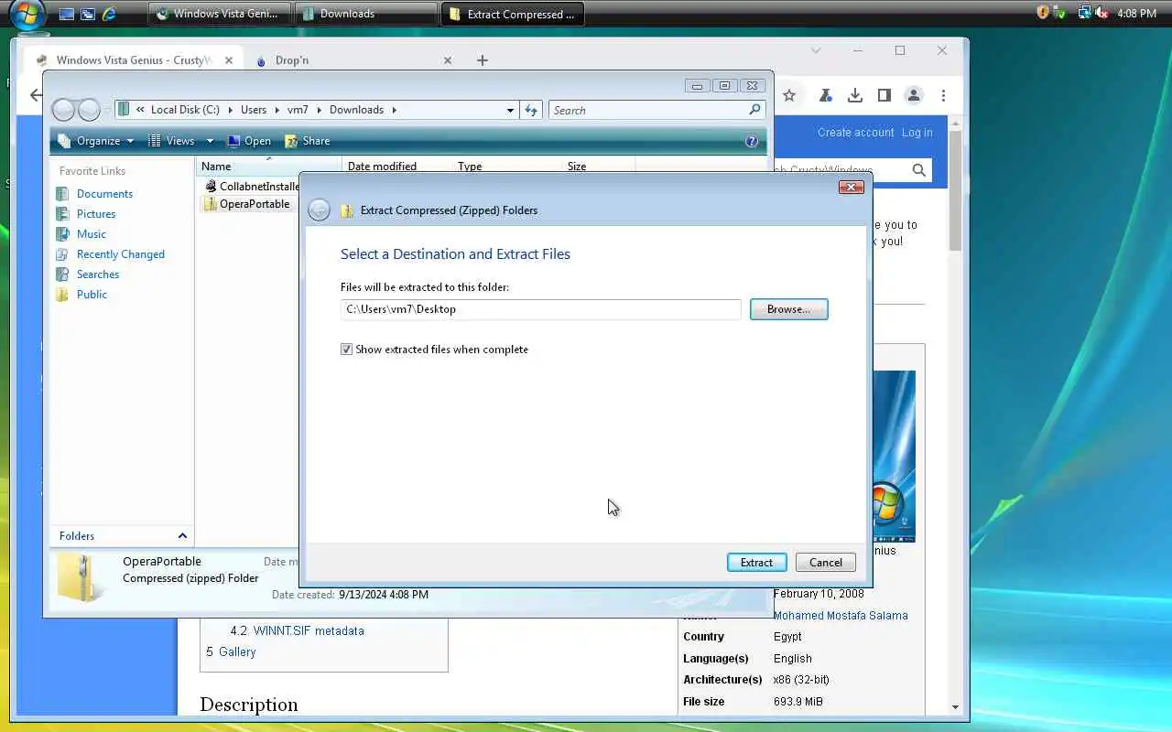Select the Drop'n browser tab

[x=353, y=60]
